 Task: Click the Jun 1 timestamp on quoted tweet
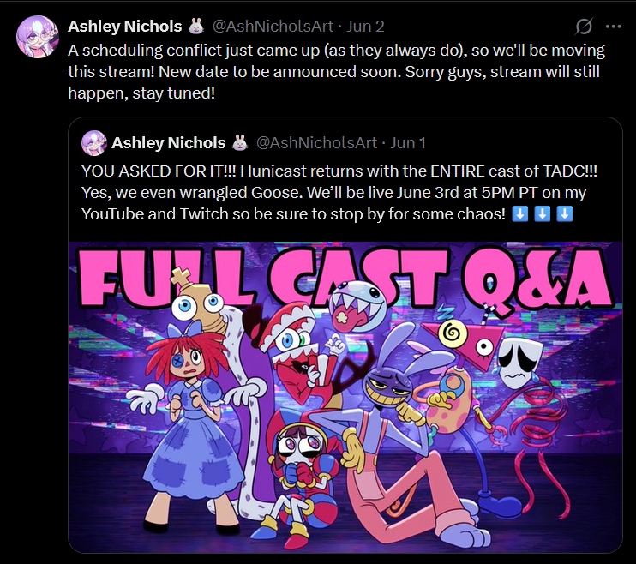pos(408,143)
